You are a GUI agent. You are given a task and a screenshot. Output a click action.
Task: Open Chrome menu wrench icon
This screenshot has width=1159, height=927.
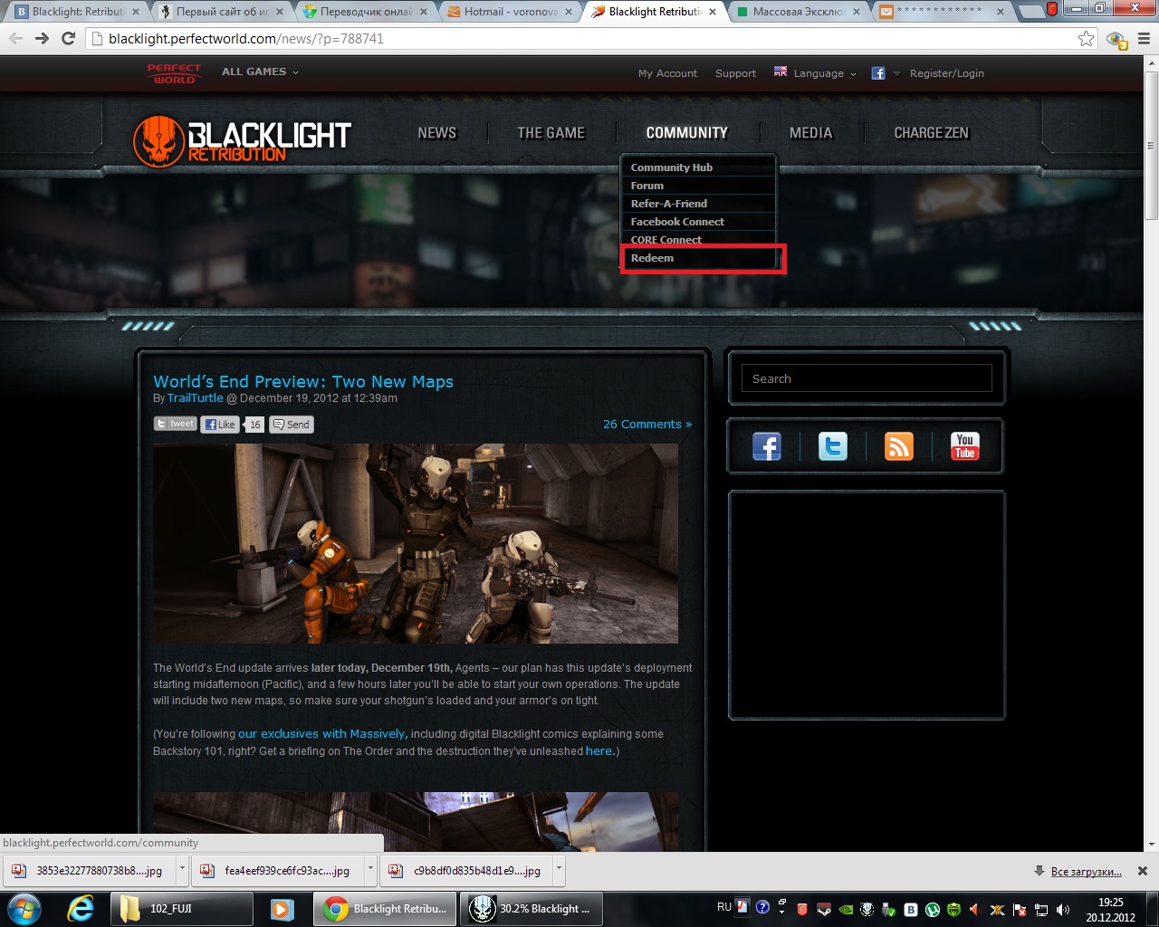[1144, 39]
